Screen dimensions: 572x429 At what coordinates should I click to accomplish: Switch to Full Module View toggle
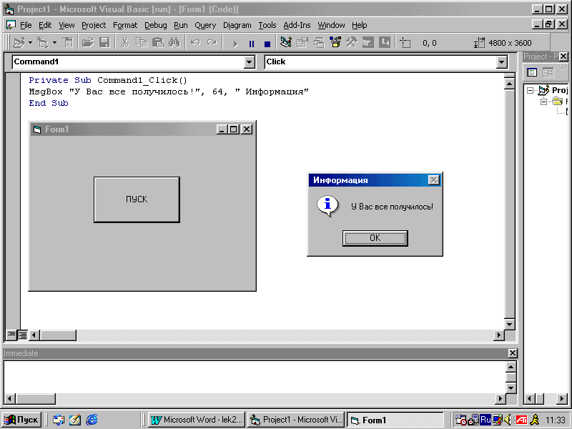pos(23,335)
